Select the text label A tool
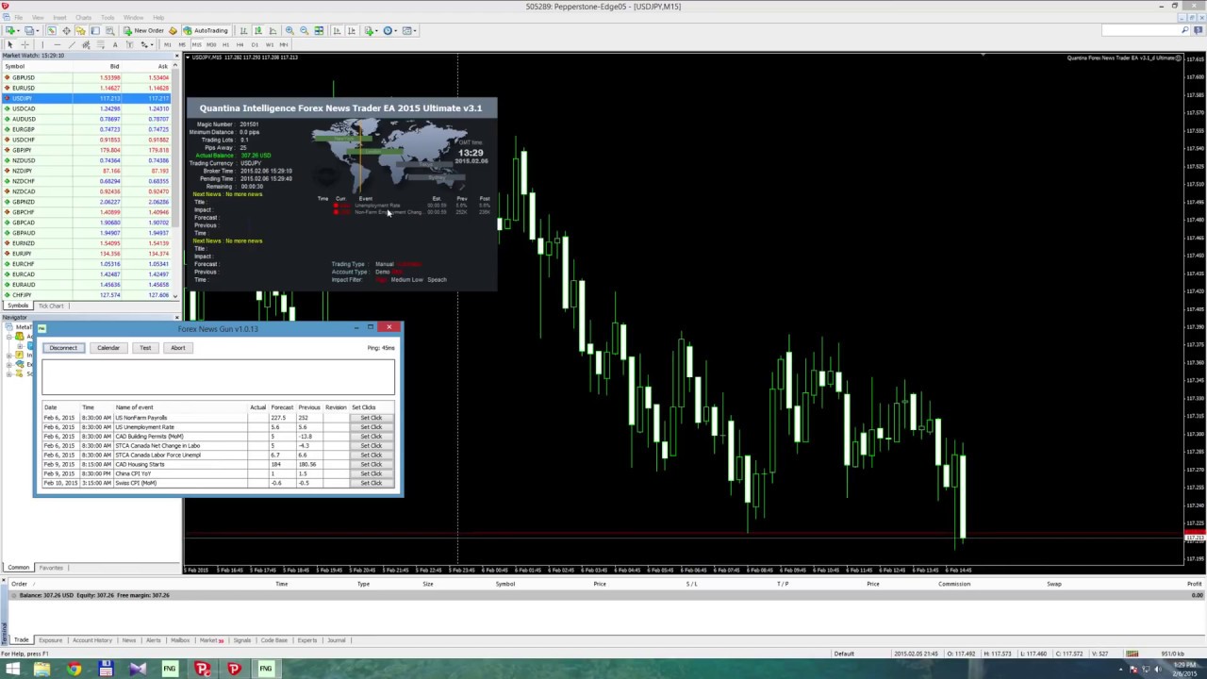Viewport: 1207px width, 679px height. [x=115, y=44]
